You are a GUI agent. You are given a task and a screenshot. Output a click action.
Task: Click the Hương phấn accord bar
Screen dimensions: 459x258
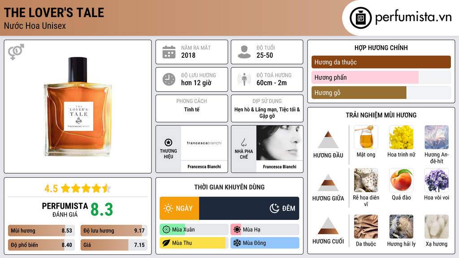(381, 77)
